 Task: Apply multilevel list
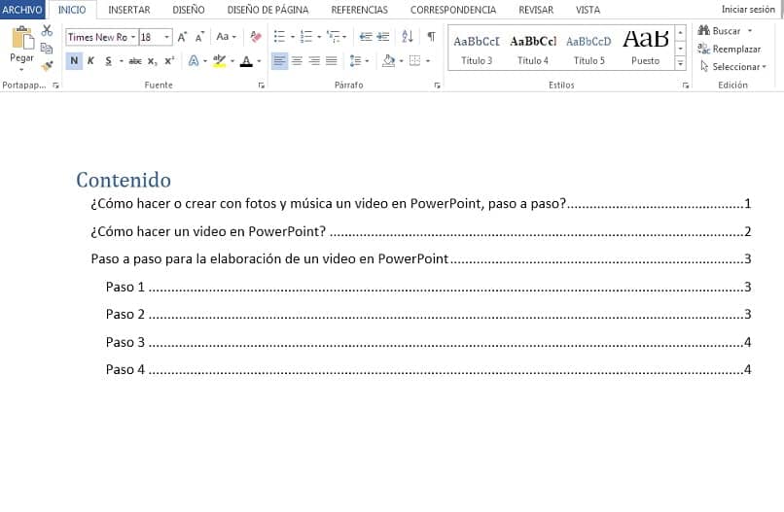333,37
